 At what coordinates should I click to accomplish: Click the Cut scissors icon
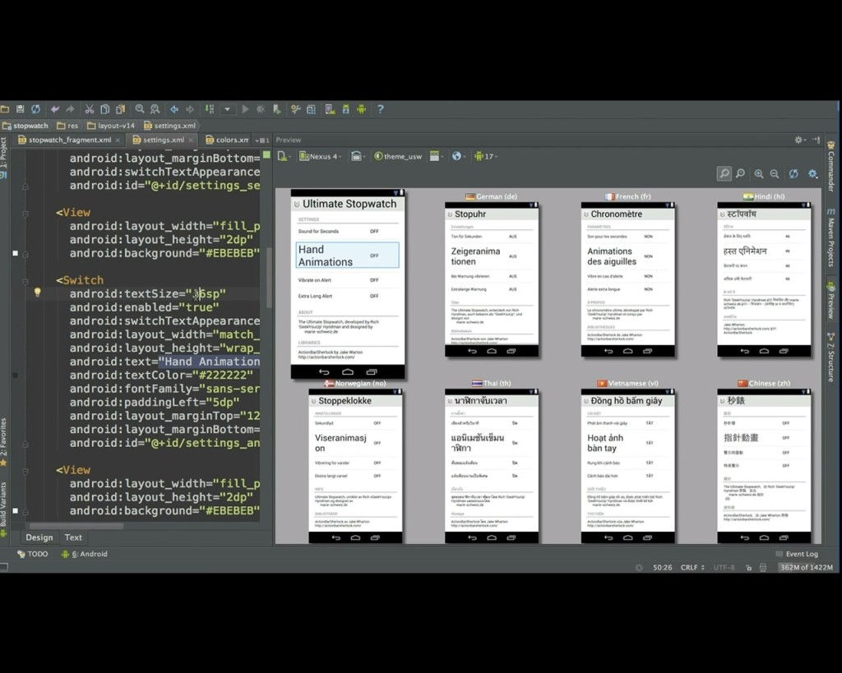(x=89, y=109)
